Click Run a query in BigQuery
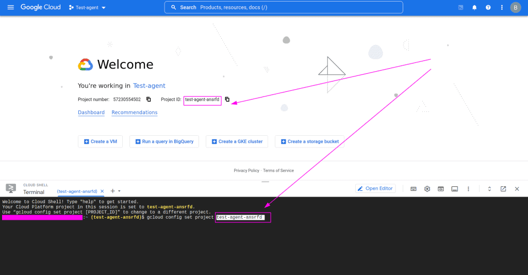Screen dimensions: 528x275 tap(164, 141)
